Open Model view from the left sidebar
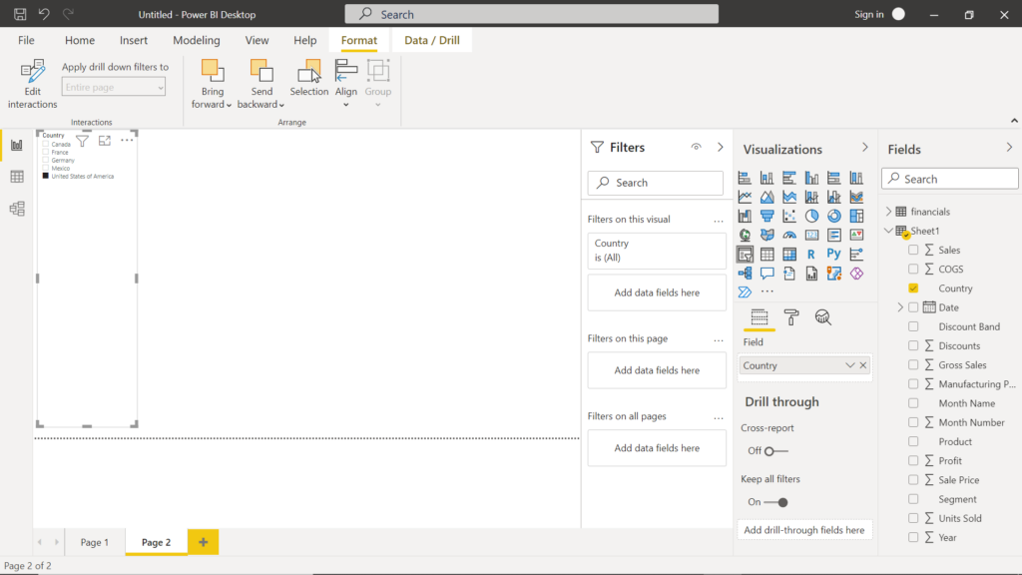1022x575 pixels. click(x=16, y=208)
